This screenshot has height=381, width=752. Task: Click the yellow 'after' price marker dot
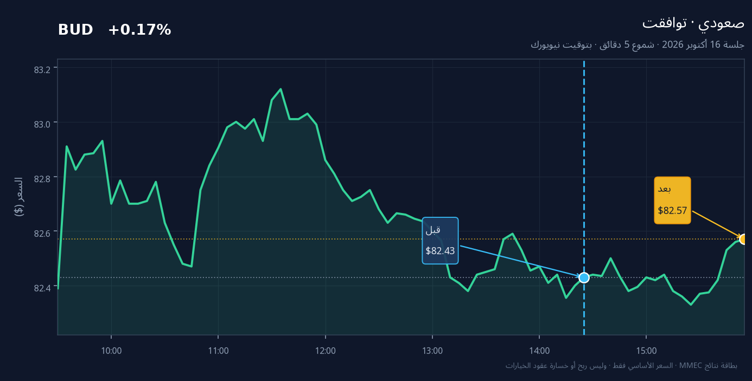point(744,239)
